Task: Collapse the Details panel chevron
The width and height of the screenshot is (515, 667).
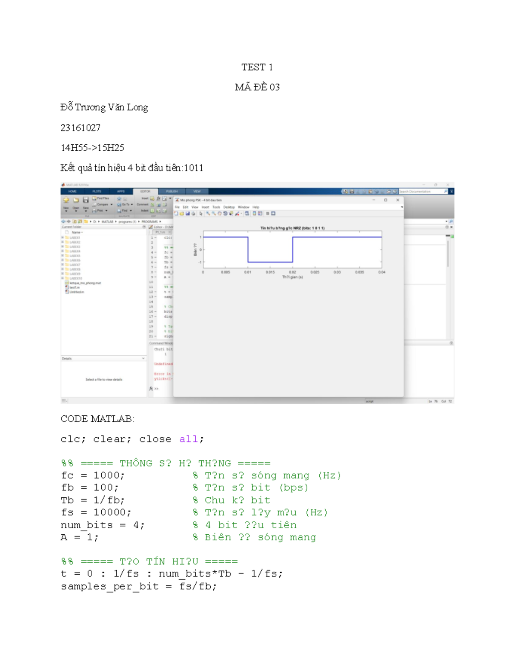Action: pos(143,358)
